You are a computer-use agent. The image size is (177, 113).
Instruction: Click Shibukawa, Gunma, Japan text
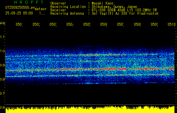pyautogui.click(x=114, y=7)
